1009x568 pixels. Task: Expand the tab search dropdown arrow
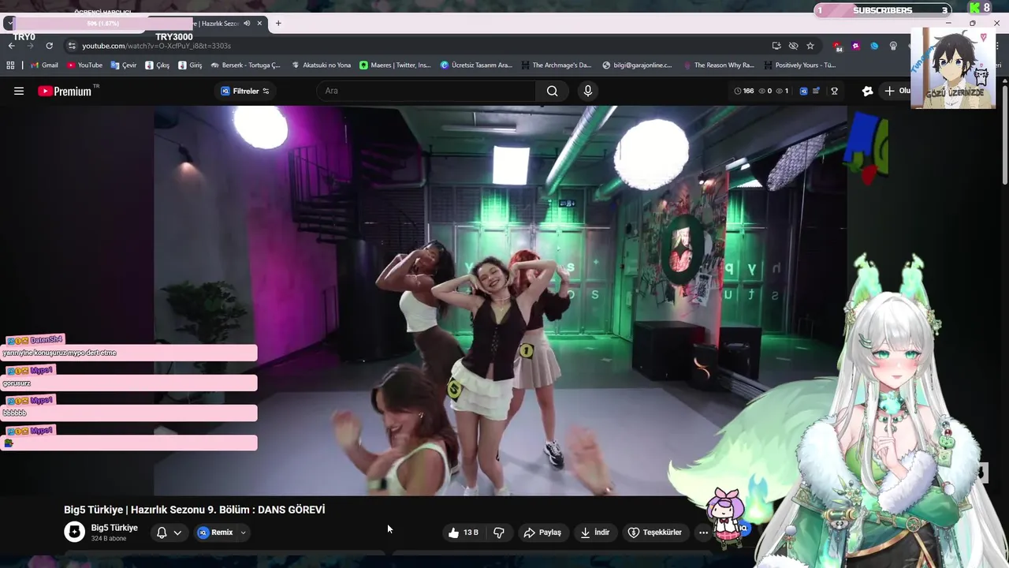coord(9,24)
